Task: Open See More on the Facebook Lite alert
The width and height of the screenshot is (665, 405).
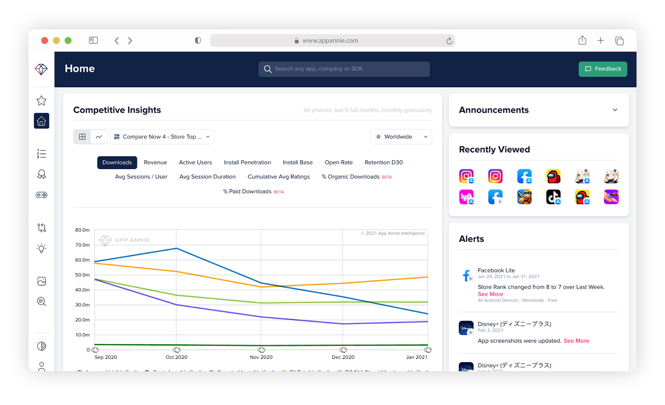Action: [490, 294]
